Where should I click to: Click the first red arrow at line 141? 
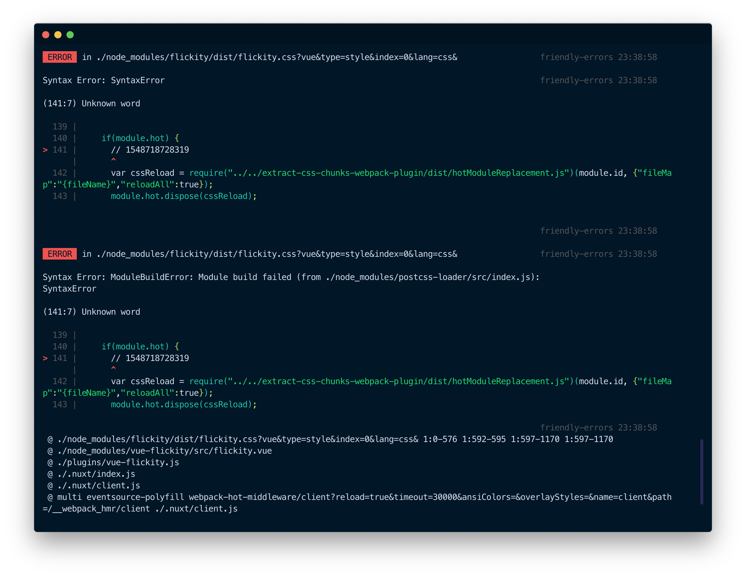45,150
